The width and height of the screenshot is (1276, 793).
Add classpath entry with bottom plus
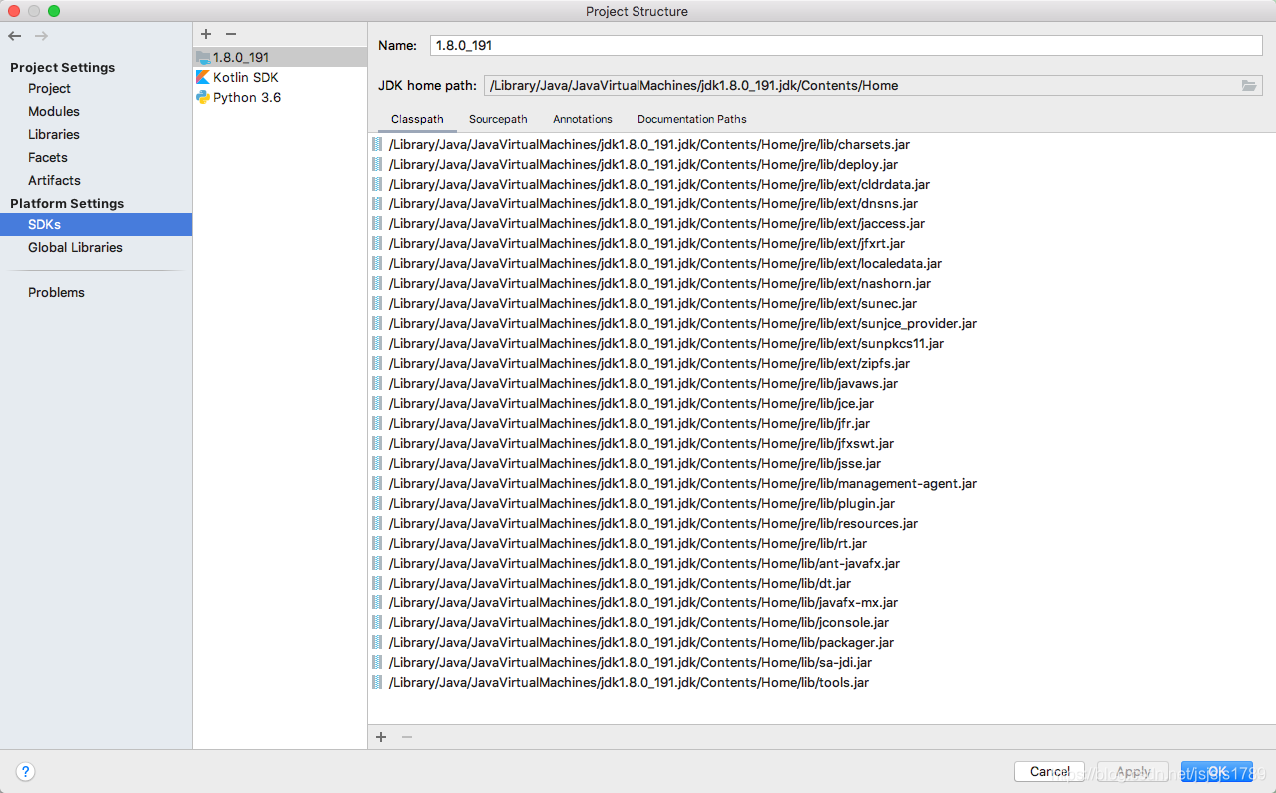tap(381, 737)
